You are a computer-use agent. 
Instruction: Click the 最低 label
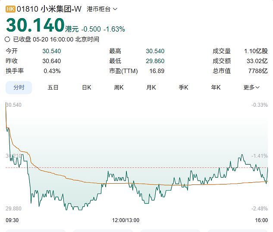[x=115, y=61]
